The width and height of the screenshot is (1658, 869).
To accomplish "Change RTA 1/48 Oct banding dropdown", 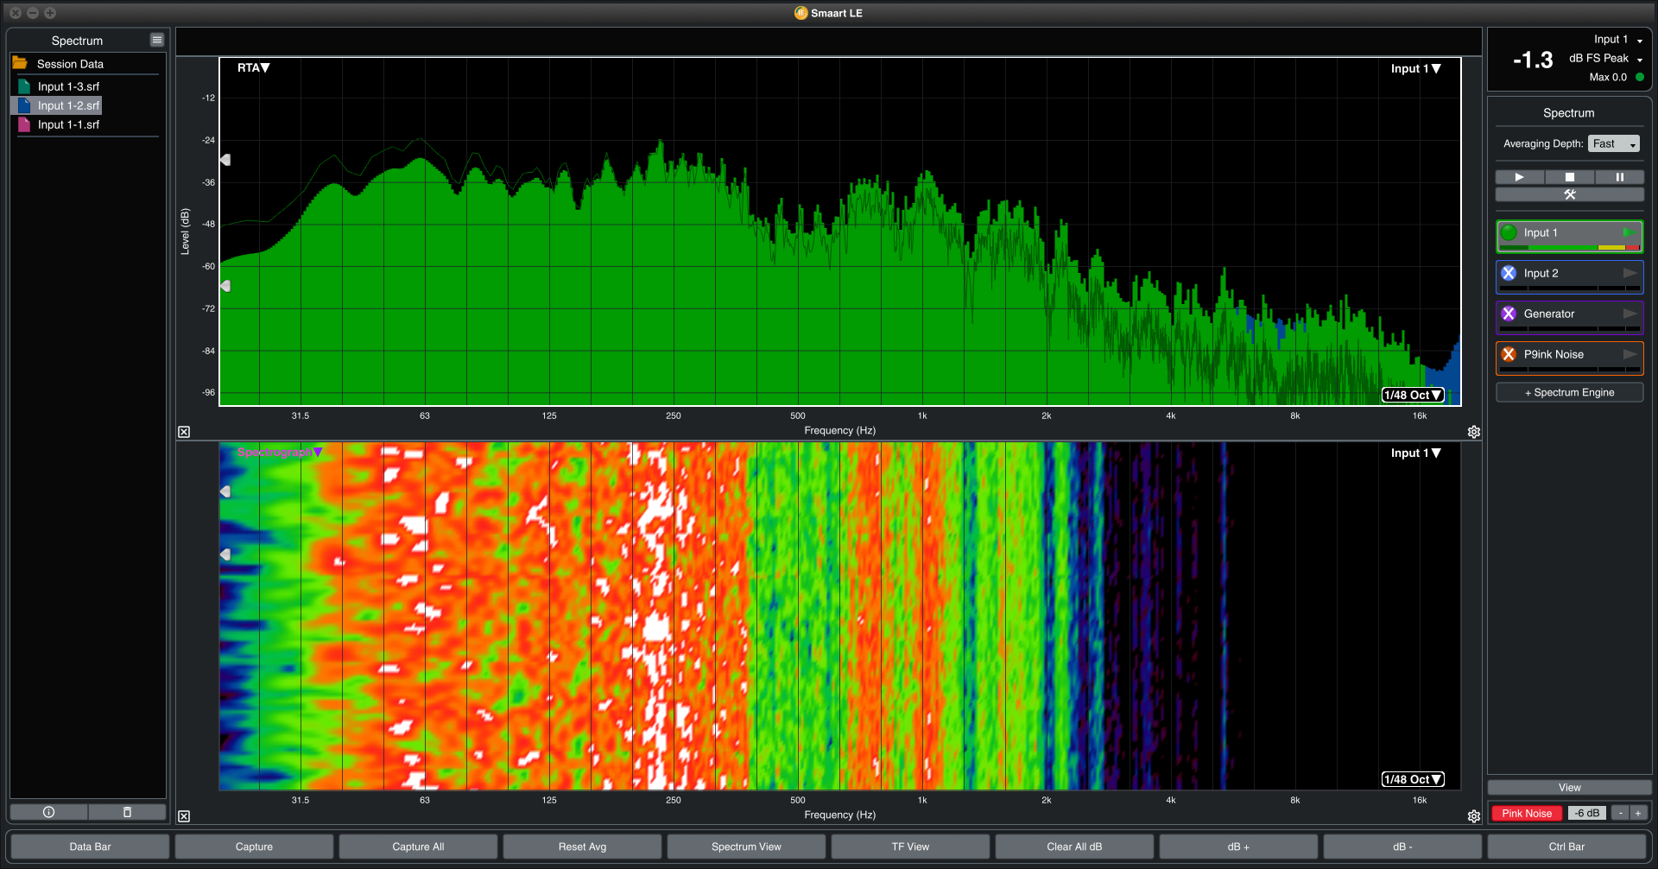I will [x=1413, y=395].
